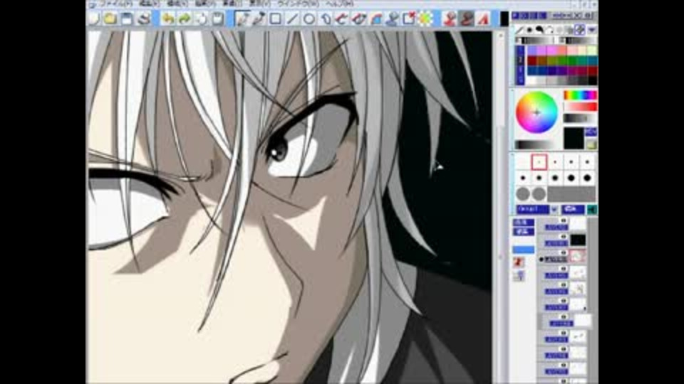Click the upper blue layer panel button
684x384 pixels.
pos(523,223)
